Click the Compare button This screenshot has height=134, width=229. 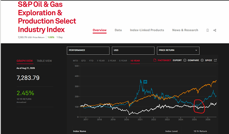coord(193,60)
